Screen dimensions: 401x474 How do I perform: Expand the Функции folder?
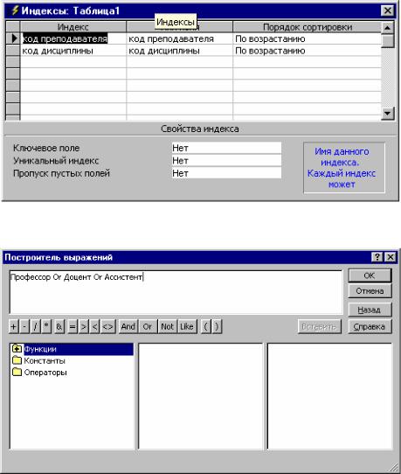tap(40, 349)
